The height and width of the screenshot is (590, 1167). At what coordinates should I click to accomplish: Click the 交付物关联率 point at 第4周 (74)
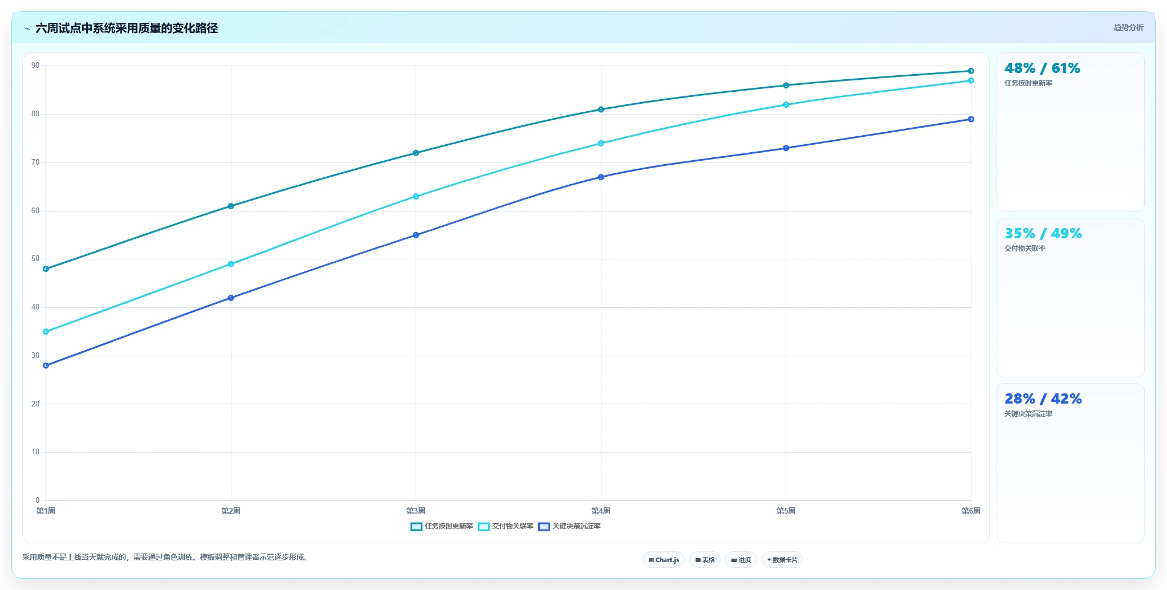601,143
